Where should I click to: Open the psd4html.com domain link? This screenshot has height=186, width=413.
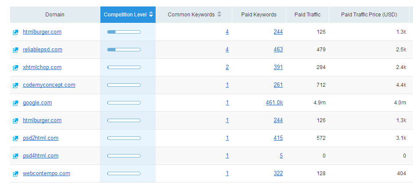[x=41, y=155]
